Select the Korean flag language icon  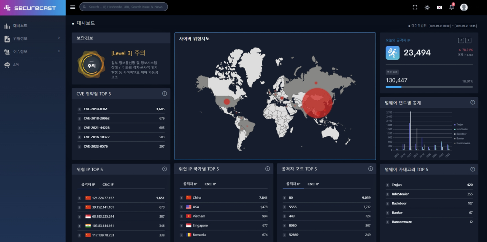tap(439, 7)
